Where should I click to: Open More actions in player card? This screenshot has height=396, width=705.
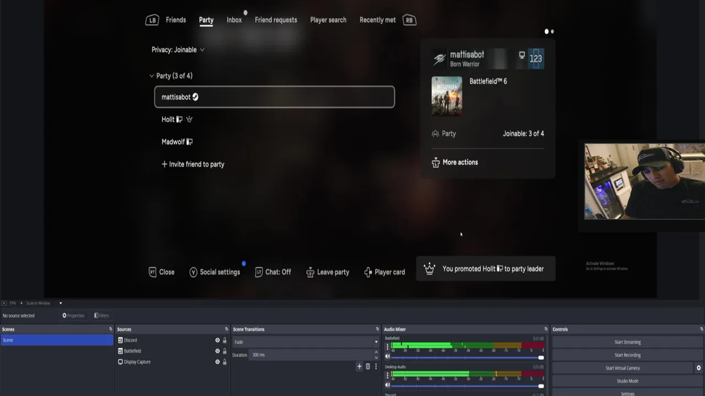click(x=455, y=162)
